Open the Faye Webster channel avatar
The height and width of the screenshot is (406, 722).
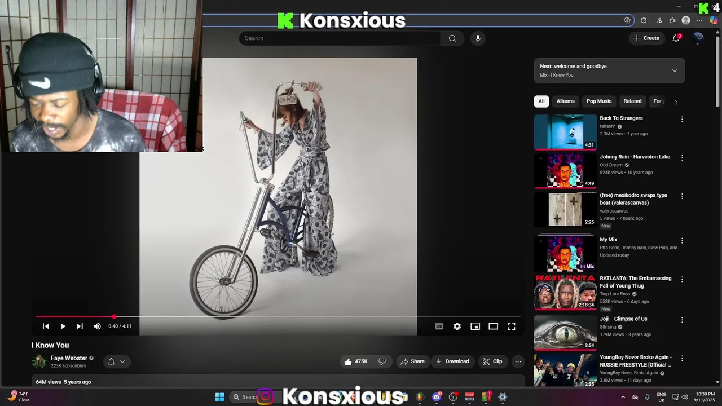click(39, 361)
